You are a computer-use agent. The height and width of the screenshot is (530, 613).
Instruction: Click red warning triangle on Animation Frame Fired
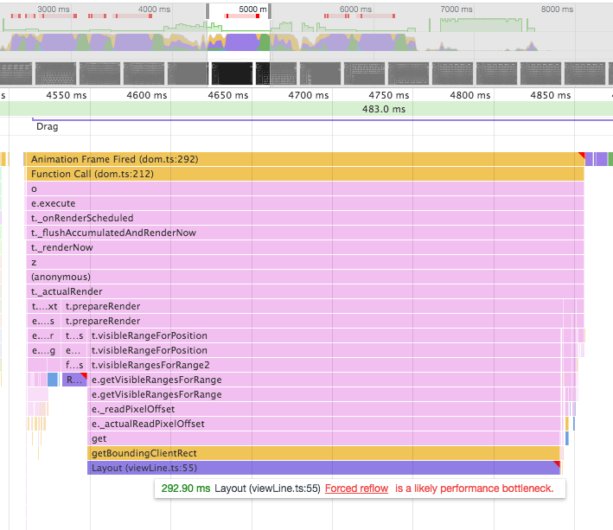(582, 155)
